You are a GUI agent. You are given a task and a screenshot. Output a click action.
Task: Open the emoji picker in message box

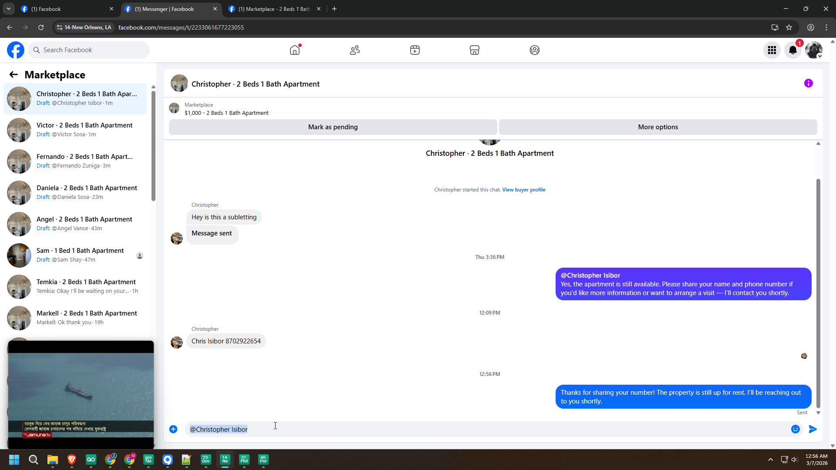[x=795, y=429]
